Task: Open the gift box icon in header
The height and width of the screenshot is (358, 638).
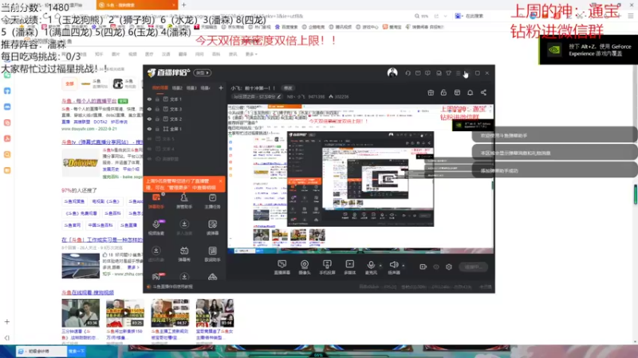Action: pos(431,92)
